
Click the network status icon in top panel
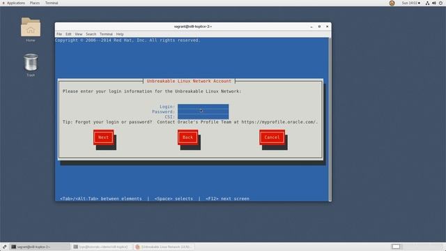[x=427, y=3]
